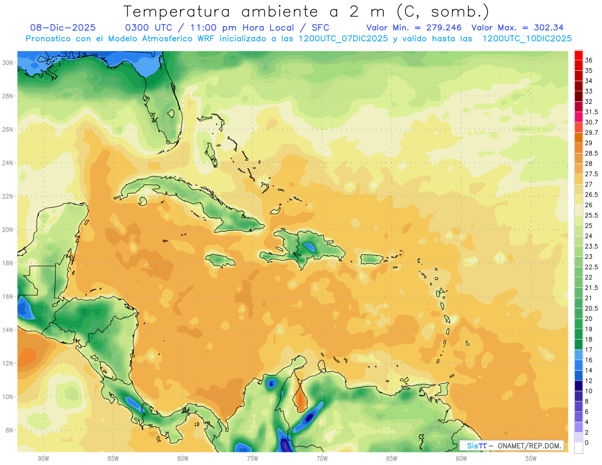Click the '17' legend value
The image size is (602, 465).
[x=589, y=350]
